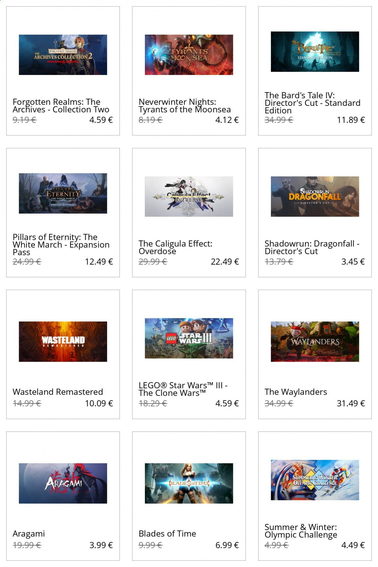Click the title The Caligula Effect: Overdose
Screen dimensions: 378x567
tap(175, 247)
